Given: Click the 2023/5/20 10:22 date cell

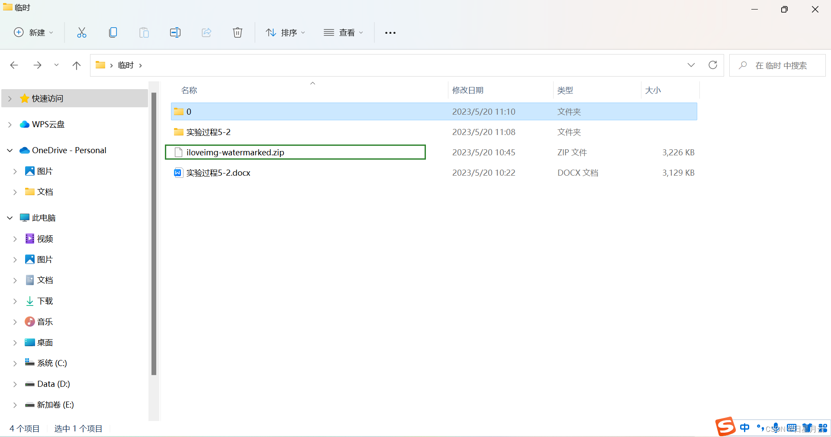Looking at the screenshot, I should coord(484,173).
